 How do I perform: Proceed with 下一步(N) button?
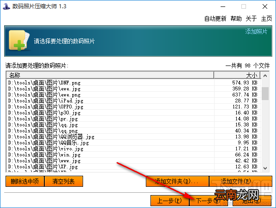pos(208,201)
